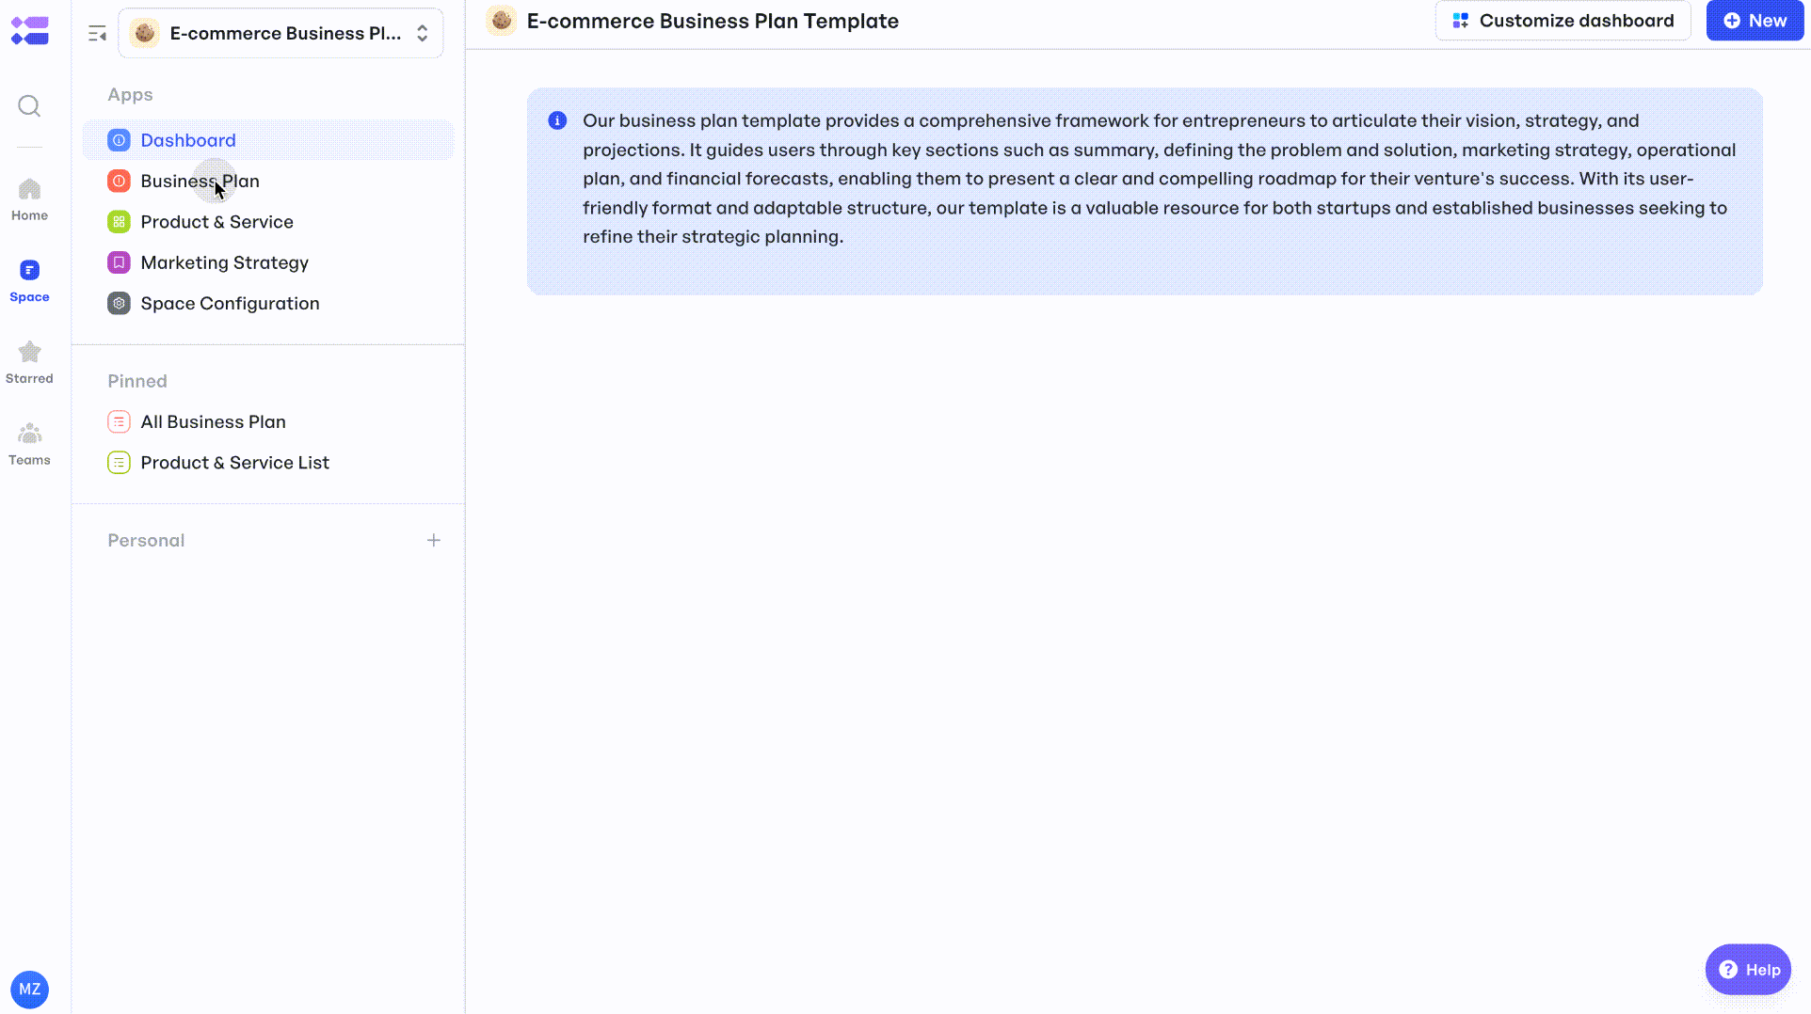Open Space in the left rail
1811x1014 pixels.
click(x=29, y=281)
